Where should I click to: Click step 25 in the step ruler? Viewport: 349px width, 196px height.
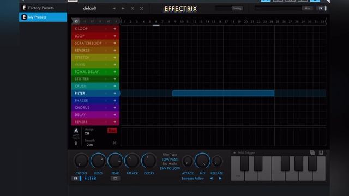tap(278, 22)
